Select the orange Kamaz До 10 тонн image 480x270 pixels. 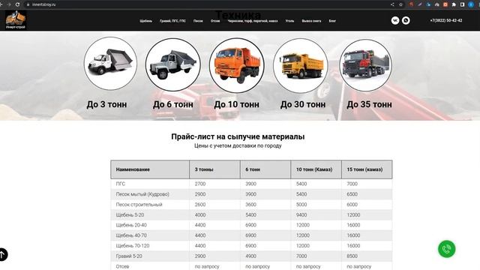point(237,65)
